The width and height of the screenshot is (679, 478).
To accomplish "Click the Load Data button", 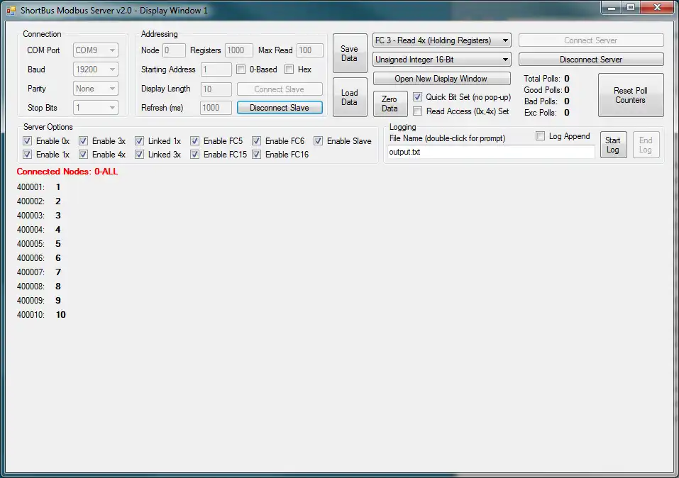I will pos(350,97).
